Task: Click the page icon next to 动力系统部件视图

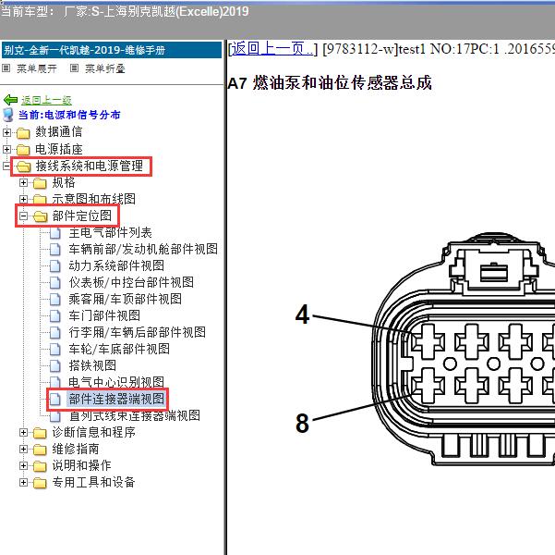Action: (x=54, y=266)
